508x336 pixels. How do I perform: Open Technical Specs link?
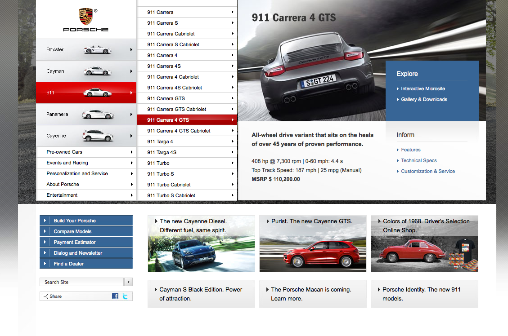tap(419, 160)
